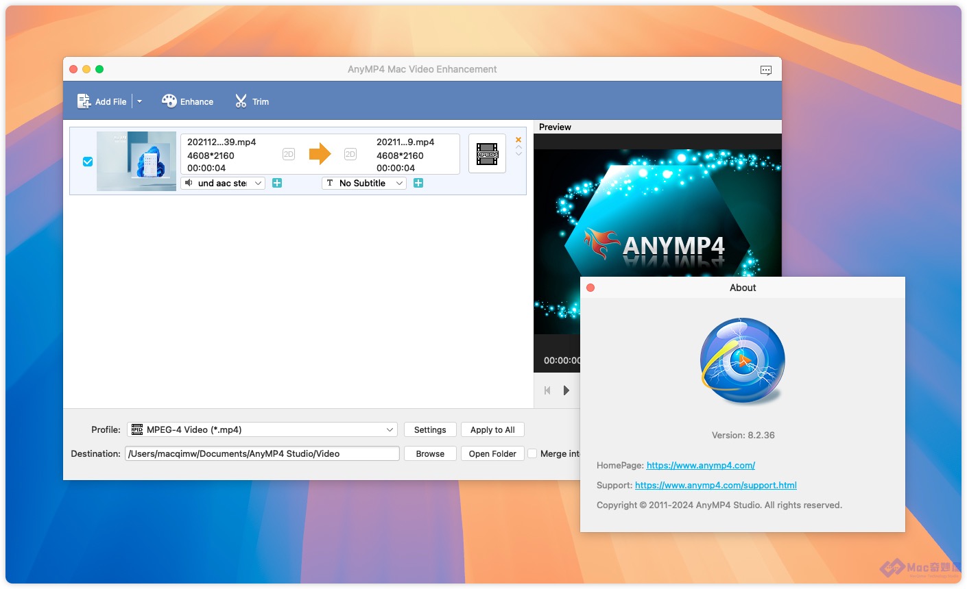Viewport: 967px width, 589px height.
Task: Click the preview time 00:00:00
Action: (x=562, y=360)
